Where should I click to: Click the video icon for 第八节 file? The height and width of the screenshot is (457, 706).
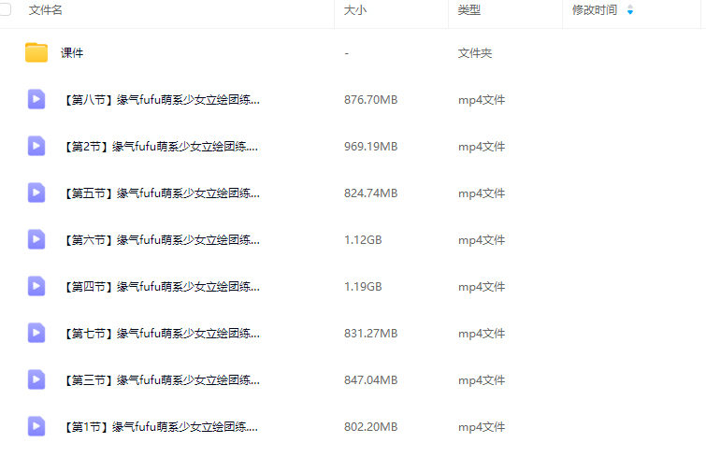(36, 99)
